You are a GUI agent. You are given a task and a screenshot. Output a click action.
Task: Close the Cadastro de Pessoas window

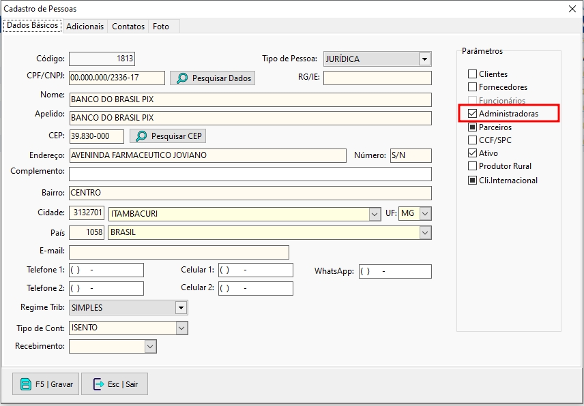(572, 9)
